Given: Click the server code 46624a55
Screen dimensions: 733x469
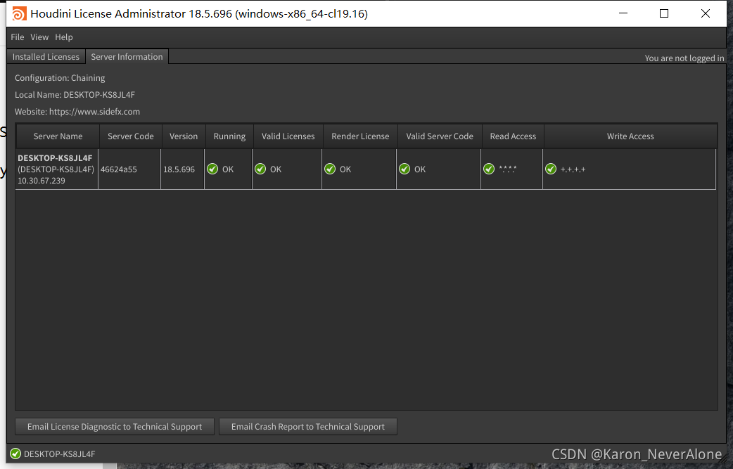Looking at the screenshot, I should coord(119,169).
